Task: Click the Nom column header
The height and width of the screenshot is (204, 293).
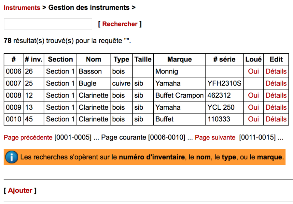Action: coord(93,59)
